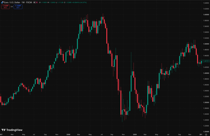Click the 1.24000 price axis label
Viewport: 210px width, 136px height.
pos(206,120)
